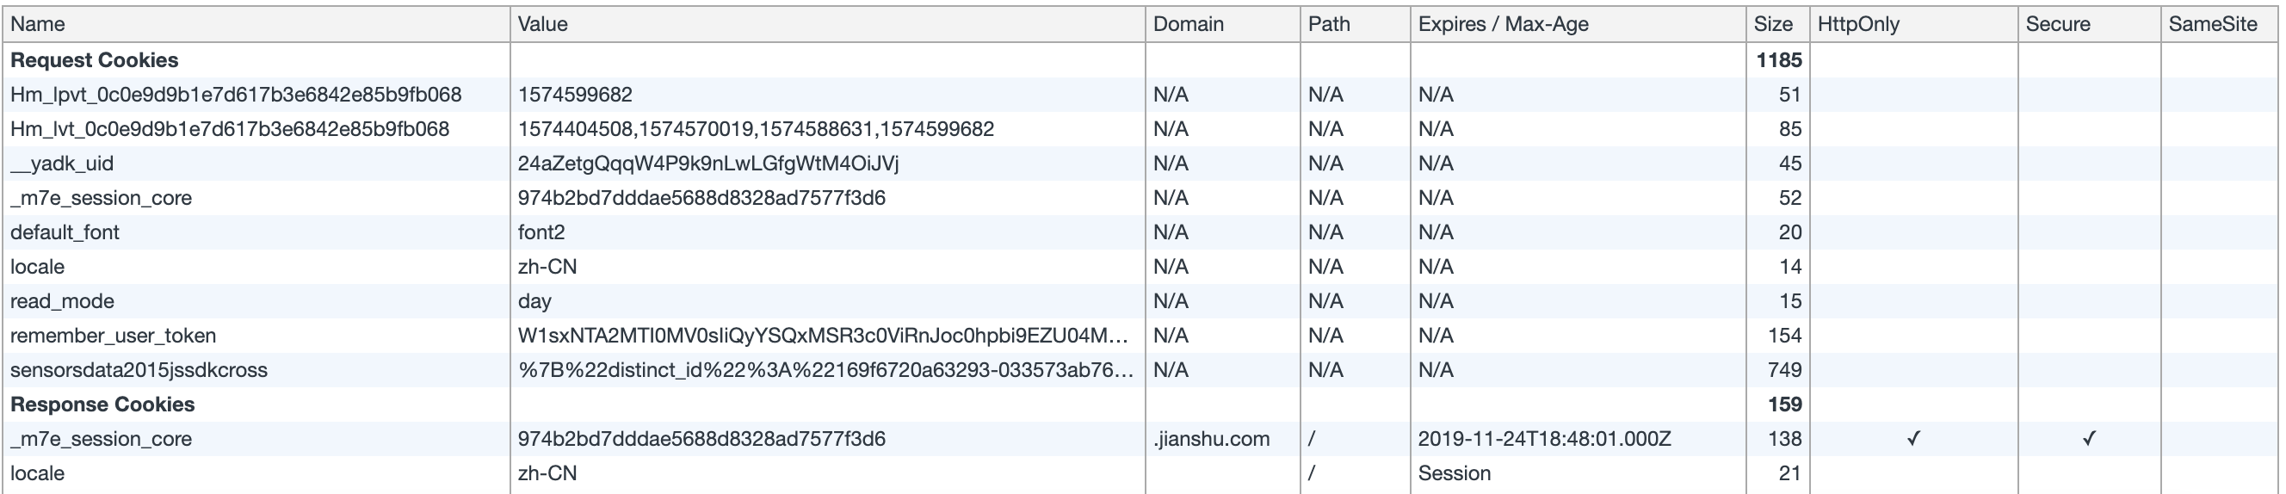Click the SameSite column header
The height and width of the screenshot is (494, 2286).
pyautogui.click(x=2212, y=24)
